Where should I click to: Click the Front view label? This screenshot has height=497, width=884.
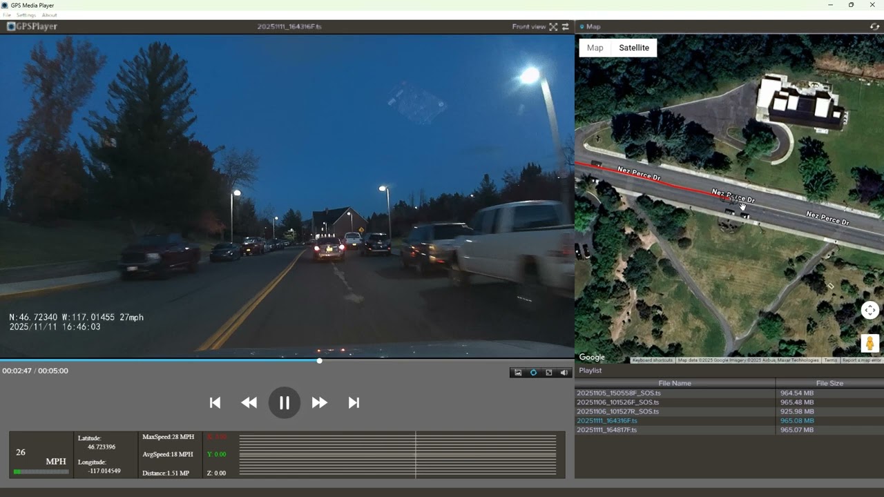click(529, 27)
